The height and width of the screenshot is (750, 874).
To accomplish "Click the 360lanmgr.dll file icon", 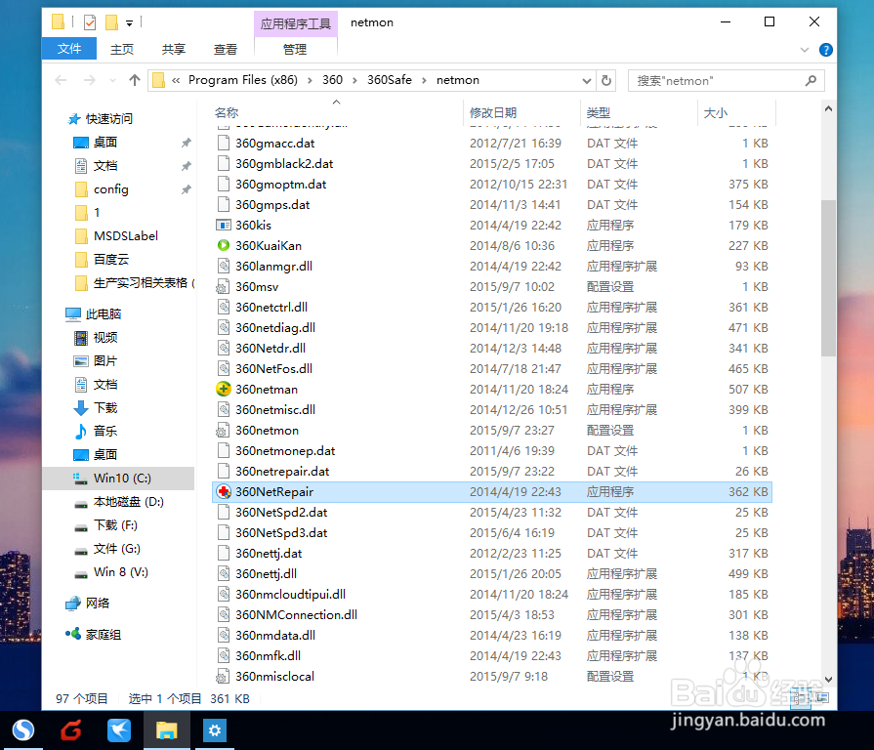I will (x=223, y=267).
